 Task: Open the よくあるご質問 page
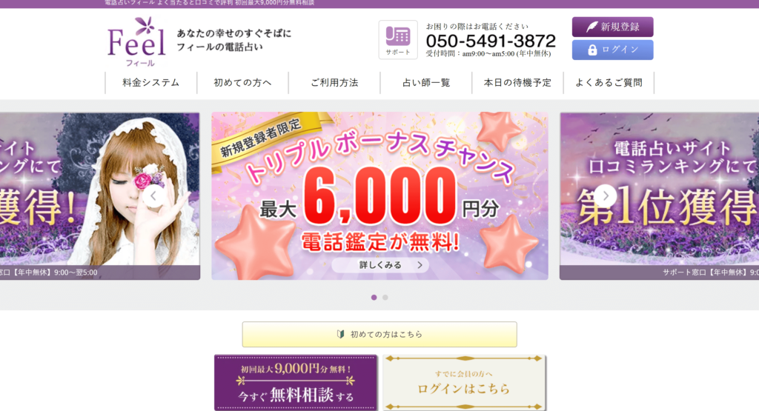click(609, 83)
